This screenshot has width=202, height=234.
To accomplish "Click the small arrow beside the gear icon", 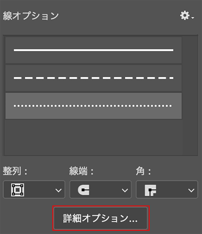I will (193, 18).
